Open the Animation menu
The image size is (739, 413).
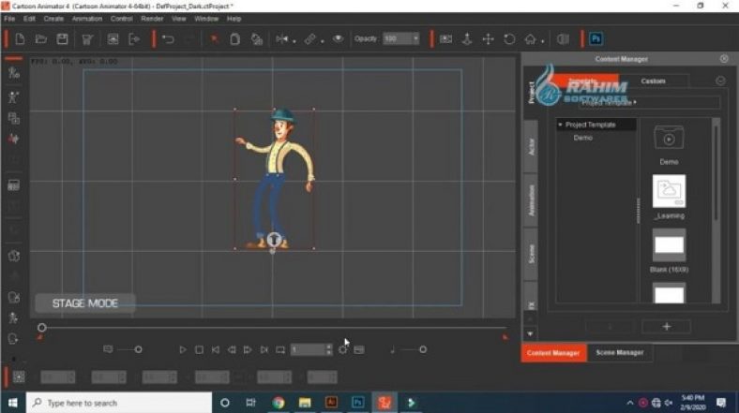point(87,18)
